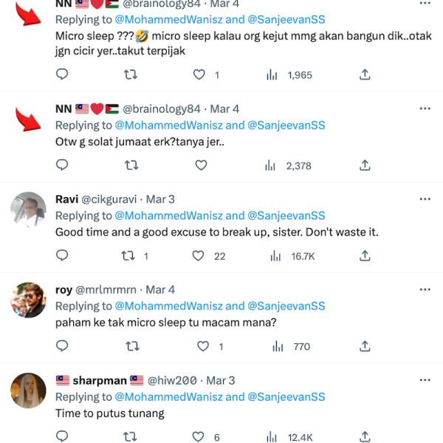Open Ravi's profile picture
The height and width of the screenshot is (443, 443).
[x=28, y=210]
